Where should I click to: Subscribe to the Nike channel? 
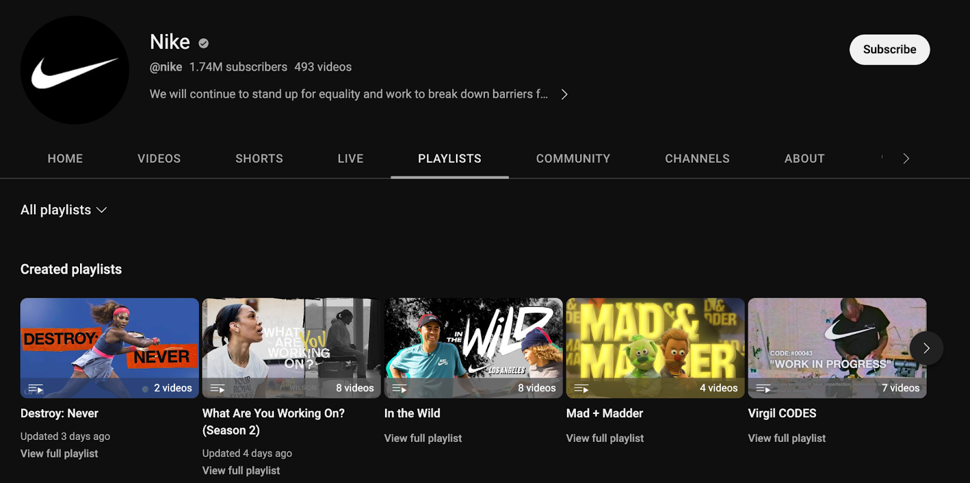click(889, 50)
